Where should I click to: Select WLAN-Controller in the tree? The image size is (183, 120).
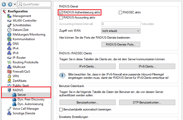[25, 21]
